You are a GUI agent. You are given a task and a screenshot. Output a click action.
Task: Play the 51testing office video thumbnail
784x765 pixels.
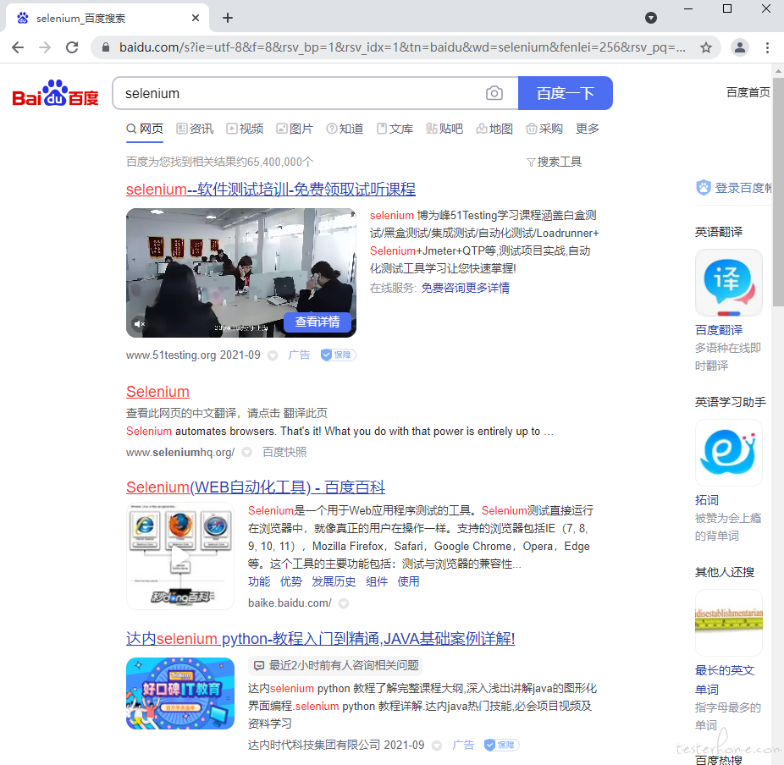[x=241, y=272]
